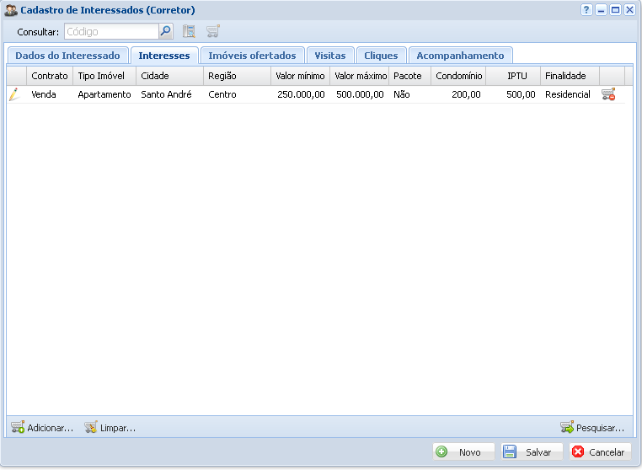Click the Cancelar button

pos(599,452)
